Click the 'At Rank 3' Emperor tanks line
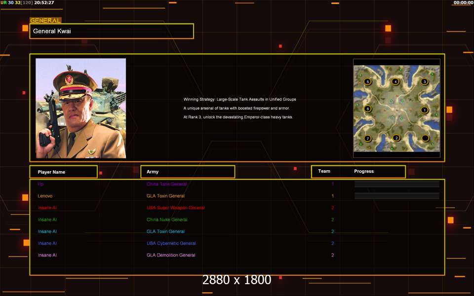Viewport: 474px width, 296px height. pos(238,117)
